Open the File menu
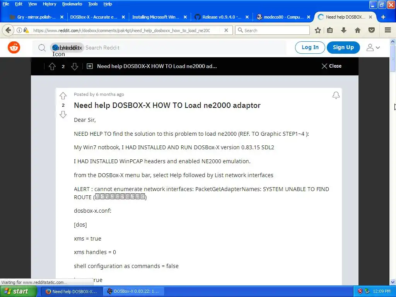Image resolution: width=396 pixels, height=297 pixels. [6, 4]
